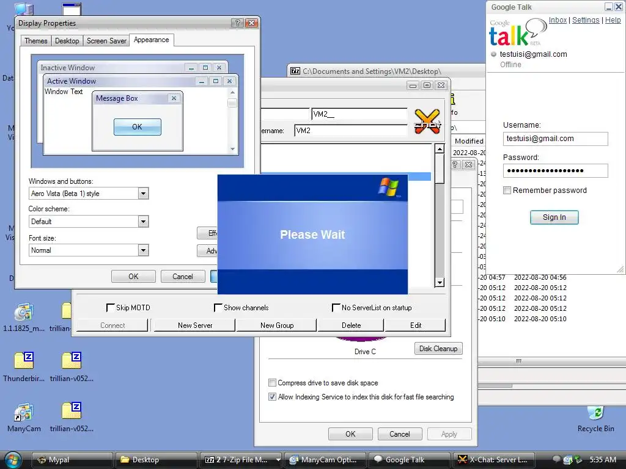Viewport: 626px width, 469px height.
Task: Uncheck Allow Indexing Service checkbox
Action: (x=272, y=397)
